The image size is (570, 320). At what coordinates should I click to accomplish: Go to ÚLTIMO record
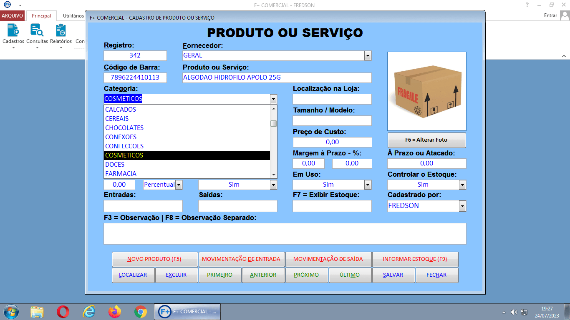click(x=350, y=275)
